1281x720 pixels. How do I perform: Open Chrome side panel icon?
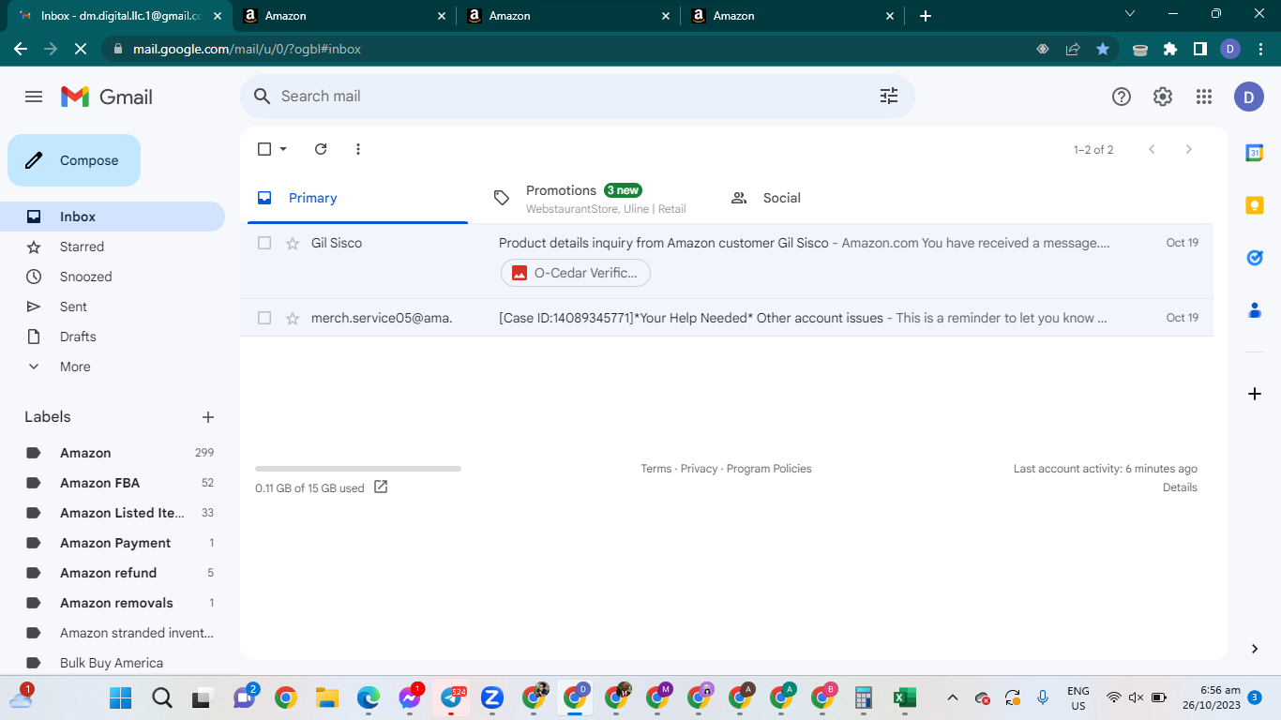point(1199,49)
